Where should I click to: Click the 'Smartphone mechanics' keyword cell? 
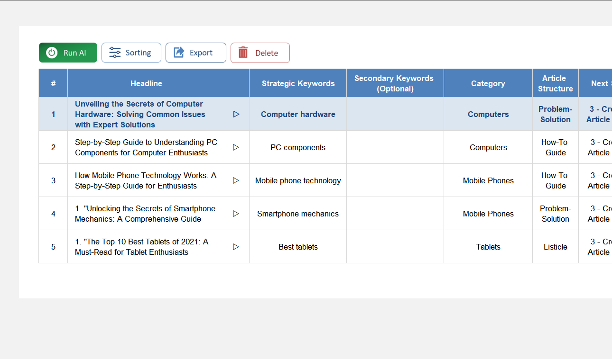coord(298,214)
